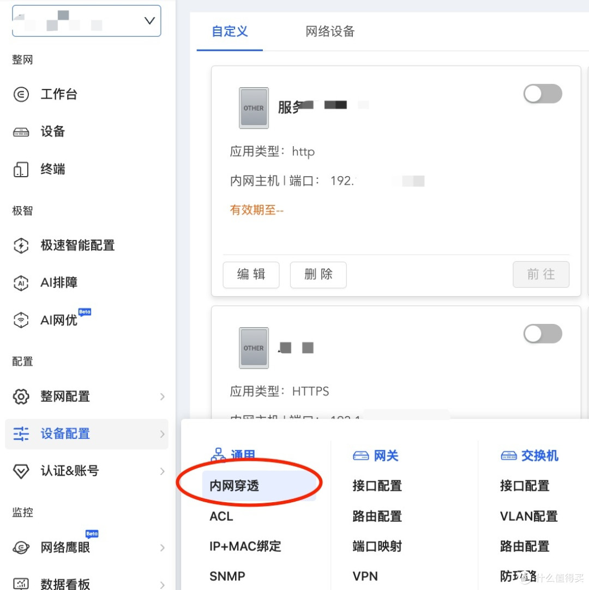Screen dimensions: 589x590
Task: Switch to the 自定义 tab
Action: [230, 31]
